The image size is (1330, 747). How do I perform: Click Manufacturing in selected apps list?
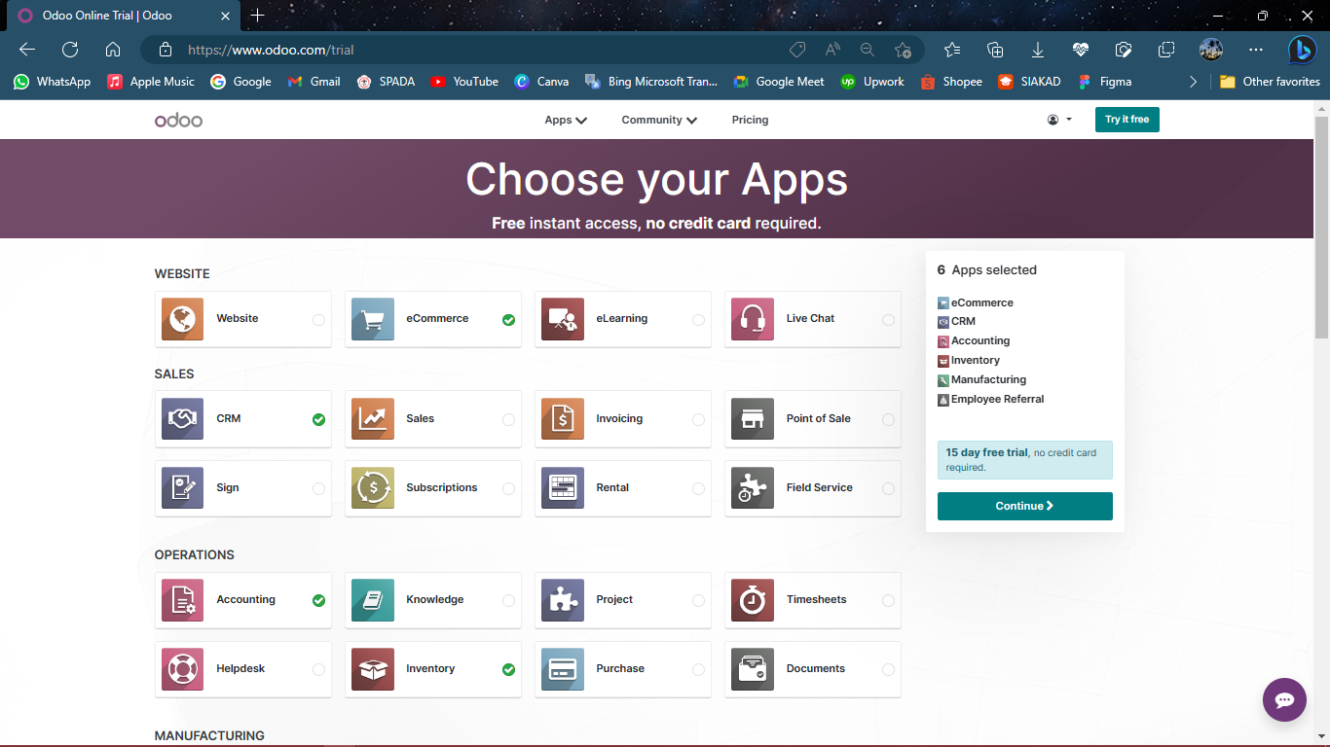pyautogui.click(x=981, y=379)
